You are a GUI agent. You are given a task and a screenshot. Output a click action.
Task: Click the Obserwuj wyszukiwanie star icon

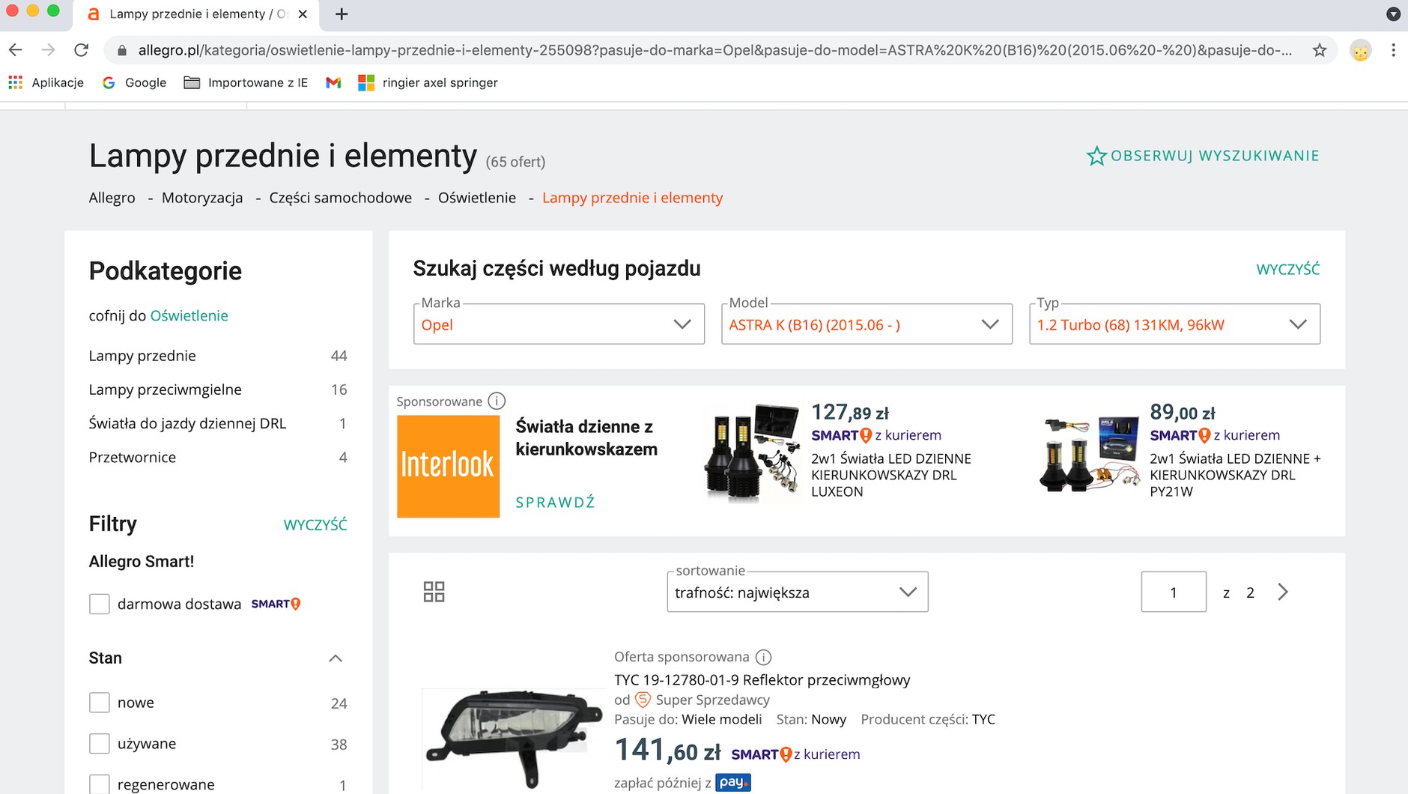click(1096, 156)
